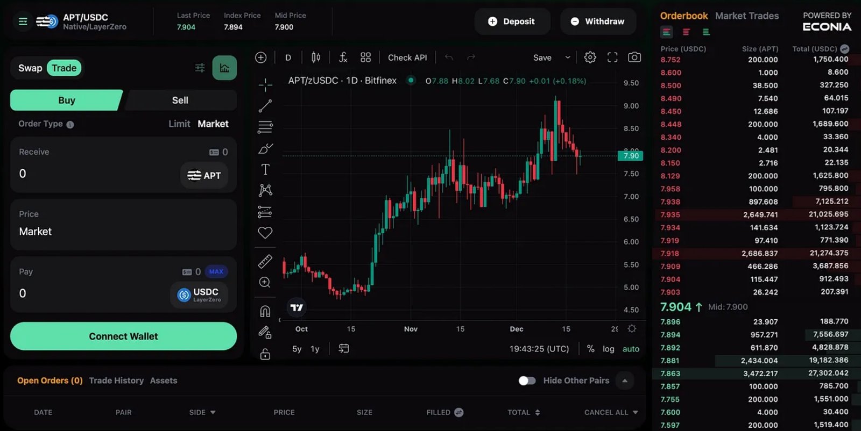Image resolution: width=861 pixels, height=431 pixels.
Task: Show Order Type info tooltip
Action: pyautogui.click(x=70, y=125)
